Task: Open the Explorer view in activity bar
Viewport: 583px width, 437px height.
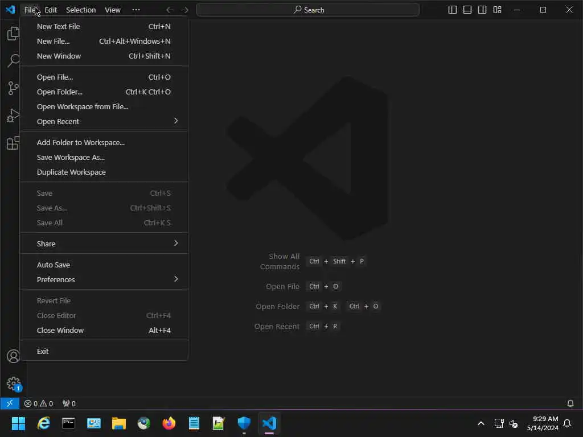Action: pyautogui.click(x=14, y=34)
